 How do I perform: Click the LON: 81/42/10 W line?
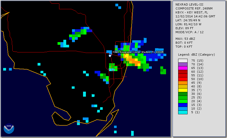[x=188, y=24]
